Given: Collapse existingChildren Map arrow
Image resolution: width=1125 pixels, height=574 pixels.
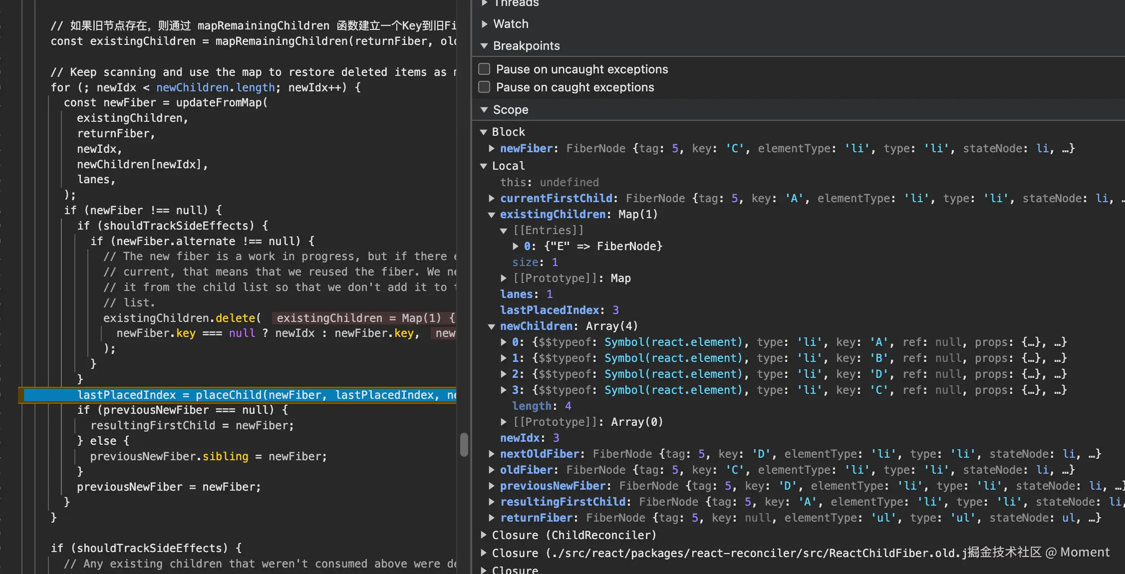Looking at the screenshot, I should 492,215.
